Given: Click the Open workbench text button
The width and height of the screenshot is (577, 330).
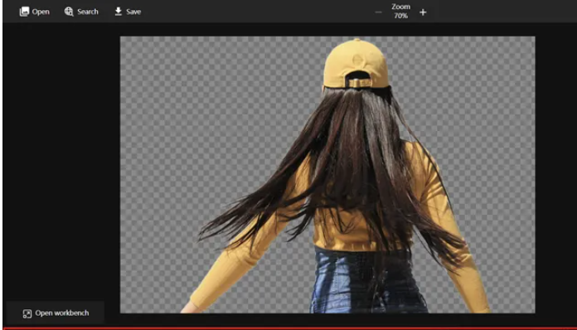Looking at the screenshot, I should 62,313.
